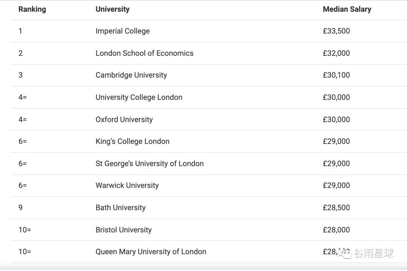
Task: Select the Warwick University cell
Action: 127,185
